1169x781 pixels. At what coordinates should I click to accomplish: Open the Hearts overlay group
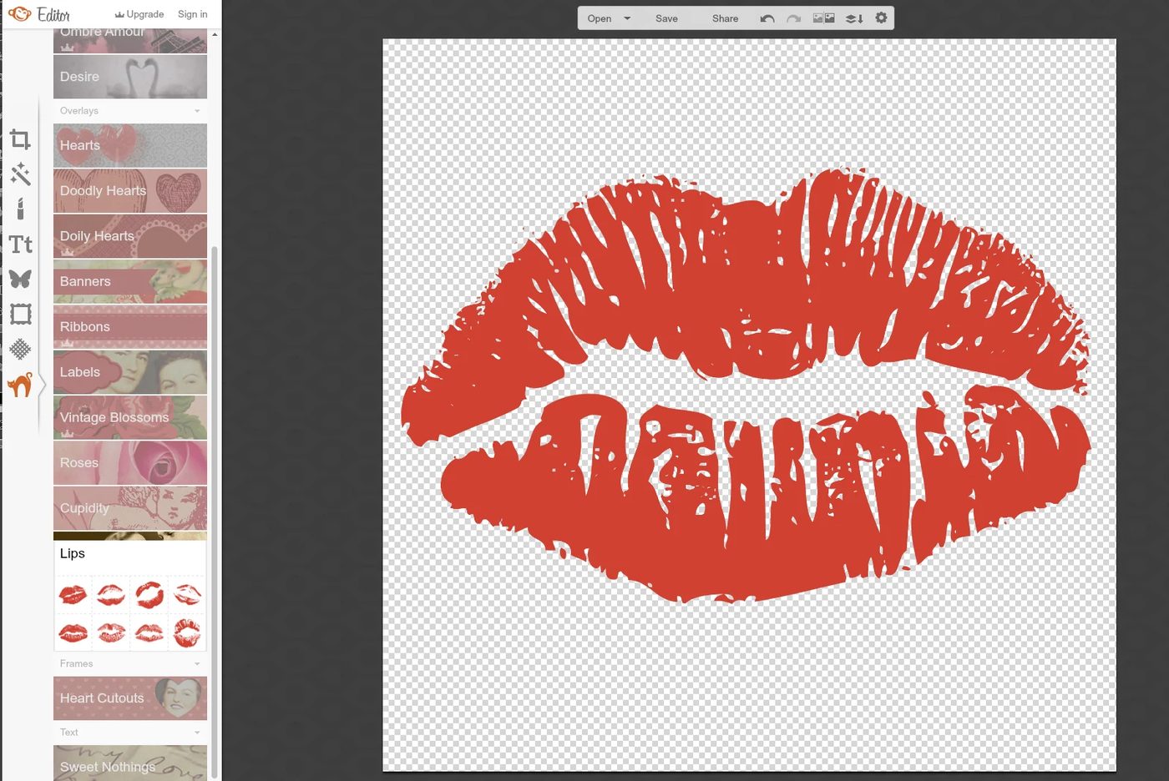tap(130, 145)
